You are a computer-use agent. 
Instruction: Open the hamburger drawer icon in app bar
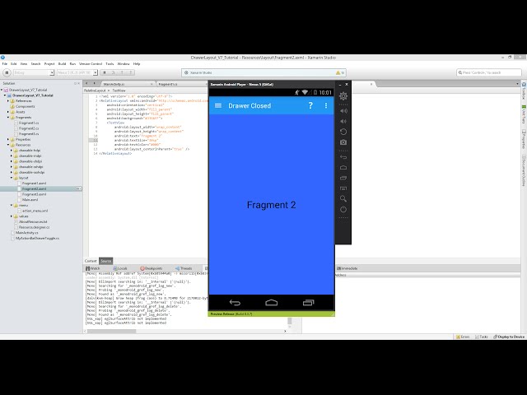click(218, 105)
